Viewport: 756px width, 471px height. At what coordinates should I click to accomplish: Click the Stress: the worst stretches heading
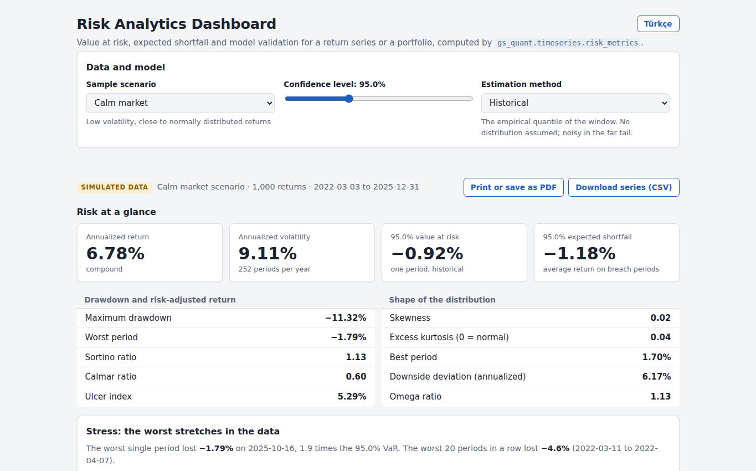coord(183,432)
